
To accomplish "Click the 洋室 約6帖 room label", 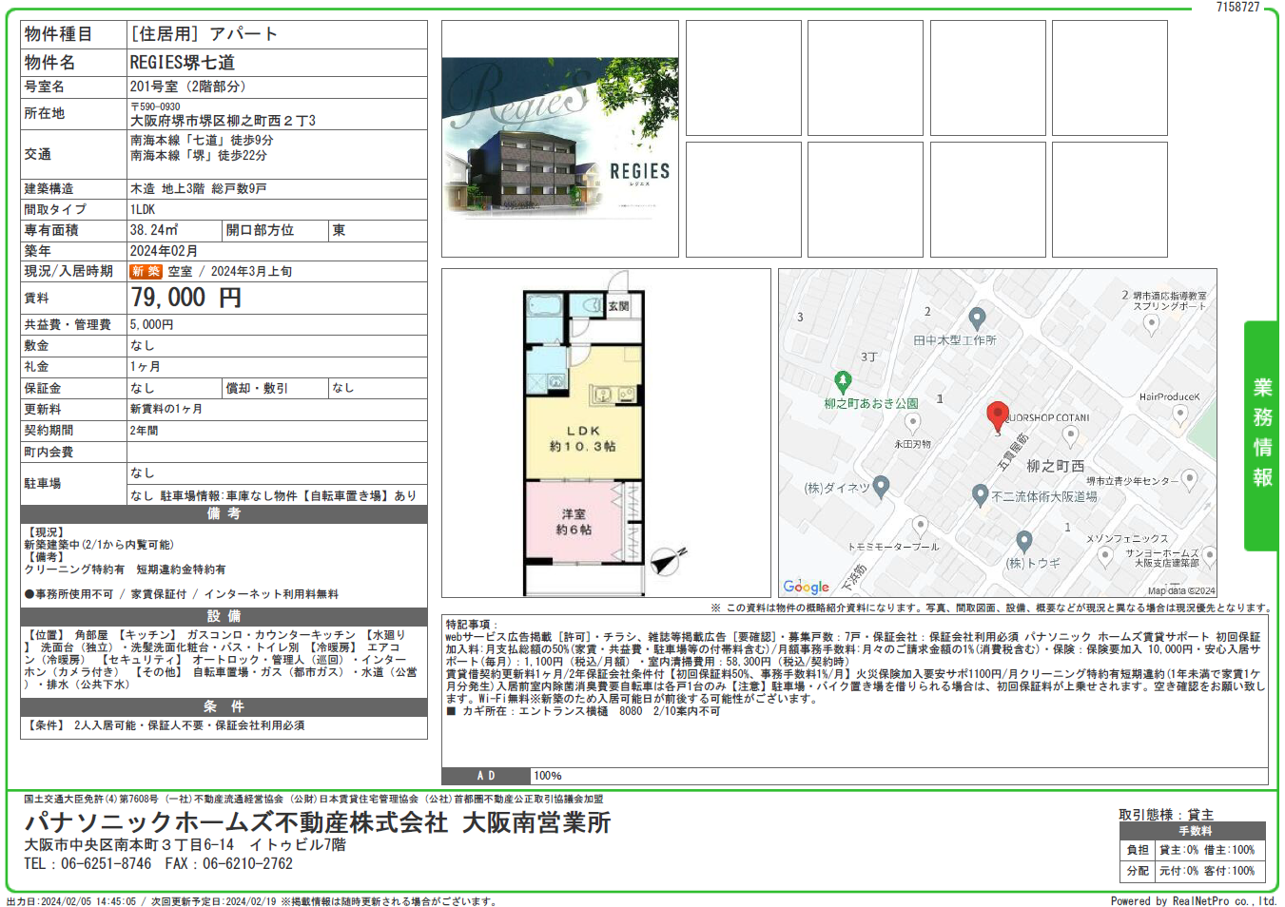I will (574, 522).
